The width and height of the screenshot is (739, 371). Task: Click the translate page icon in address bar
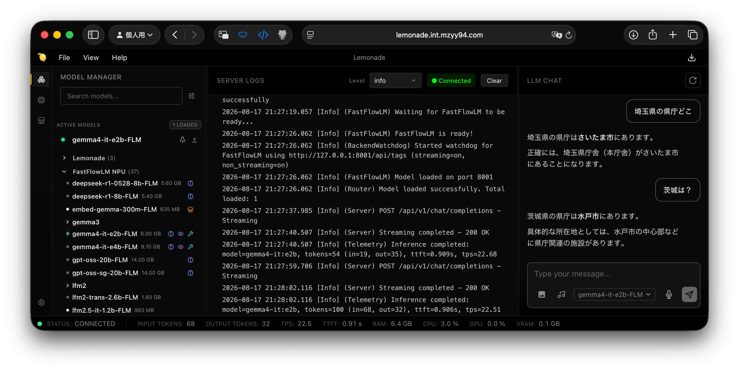pyautogui.click(x=556, y=35)
